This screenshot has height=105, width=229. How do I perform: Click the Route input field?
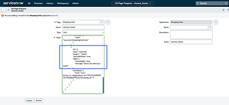[189, 27]
